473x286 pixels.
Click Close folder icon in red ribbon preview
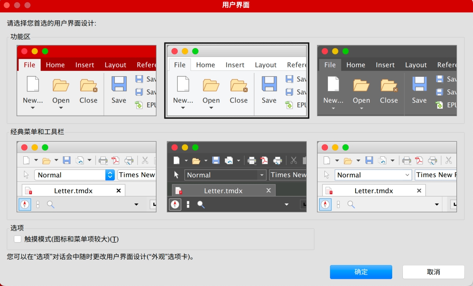88,85
